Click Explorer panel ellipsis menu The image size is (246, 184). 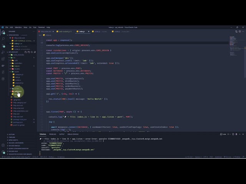[x=33, y=31]
